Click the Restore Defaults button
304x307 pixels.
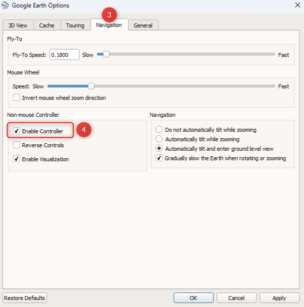25,298
